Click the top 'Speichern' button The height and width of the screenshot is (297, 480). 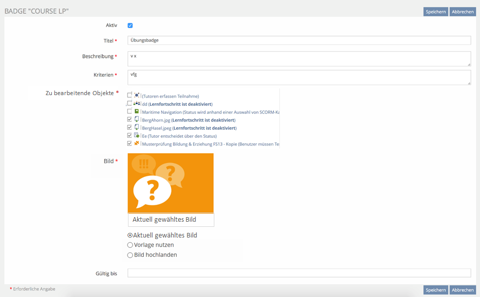(435, 12)
